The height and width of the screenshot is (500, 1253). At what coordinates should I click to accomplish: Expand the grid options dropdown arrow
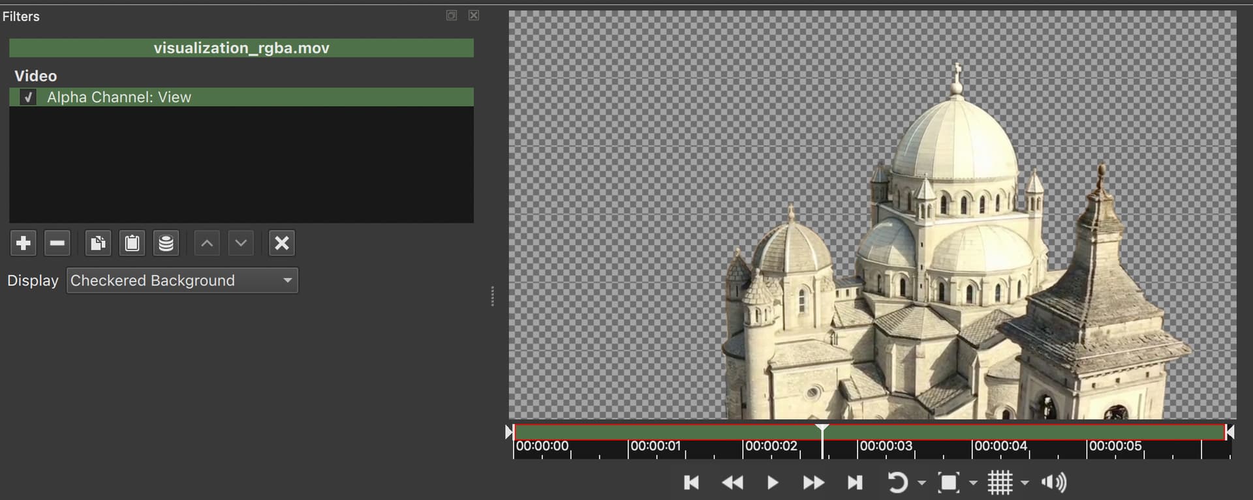[1025, 483]
